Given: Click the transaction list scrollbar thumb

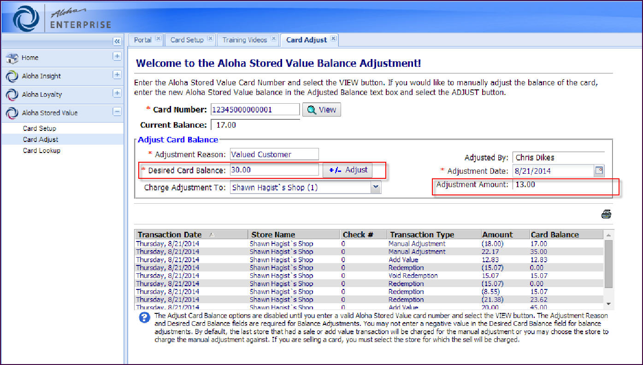Looking at the screenshot, I should pos(608,264).
